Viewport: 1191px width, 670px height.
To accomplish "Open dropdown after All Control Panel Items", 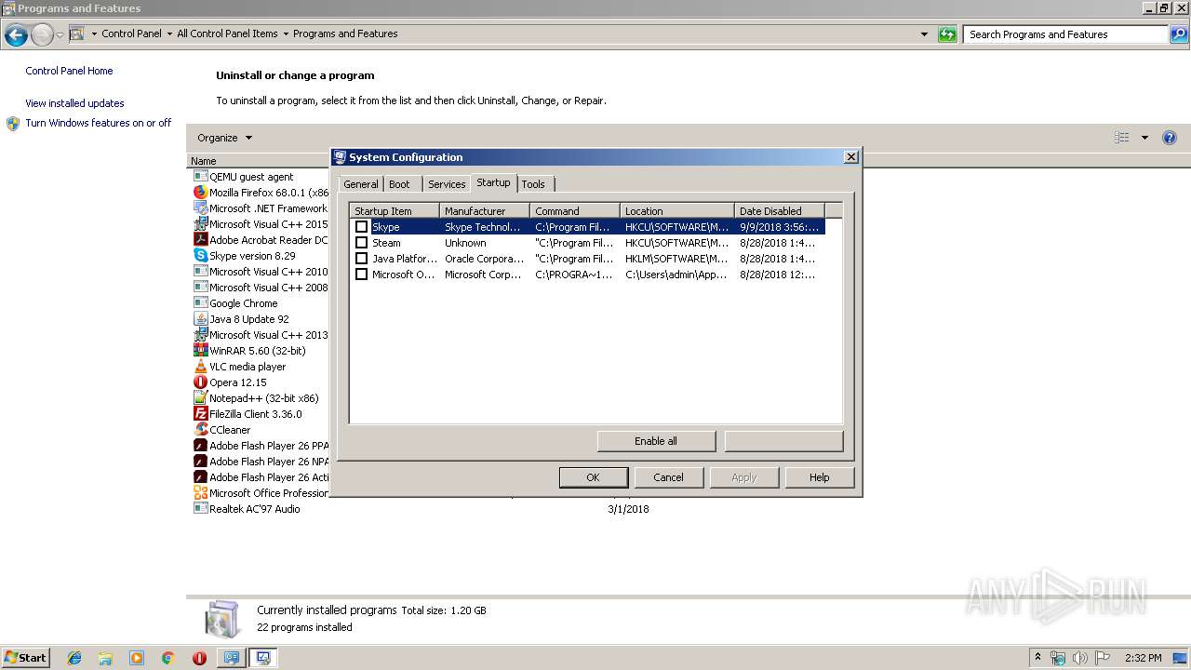I will [286, 33].
